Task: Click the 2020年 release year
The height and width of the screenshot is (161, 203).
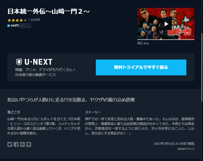Action: (35, 20)
